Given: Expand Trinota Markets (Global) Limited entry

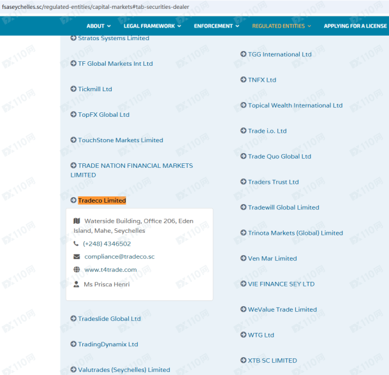Looking at the screenshot, I should coord(295,233).
